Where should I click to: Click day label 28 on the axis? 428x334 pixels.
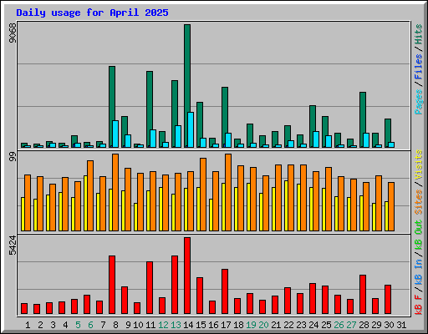coord(364,325)
